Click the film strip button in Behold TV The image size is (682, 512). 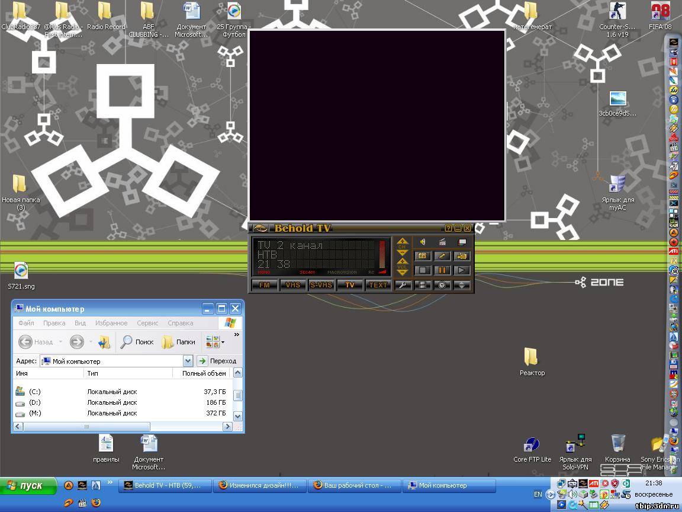[x=422, y=285]
